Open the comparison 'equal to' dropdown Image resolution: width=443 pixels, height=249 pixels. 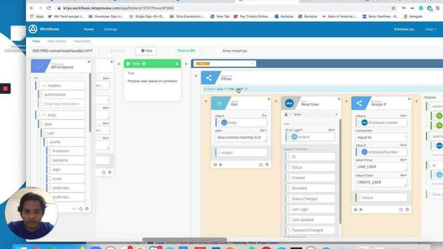click(x=380, y=137)
